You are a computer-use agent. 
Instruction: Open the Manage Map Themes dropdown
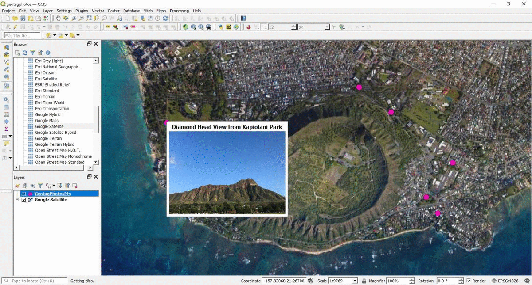tap(32, 185)
